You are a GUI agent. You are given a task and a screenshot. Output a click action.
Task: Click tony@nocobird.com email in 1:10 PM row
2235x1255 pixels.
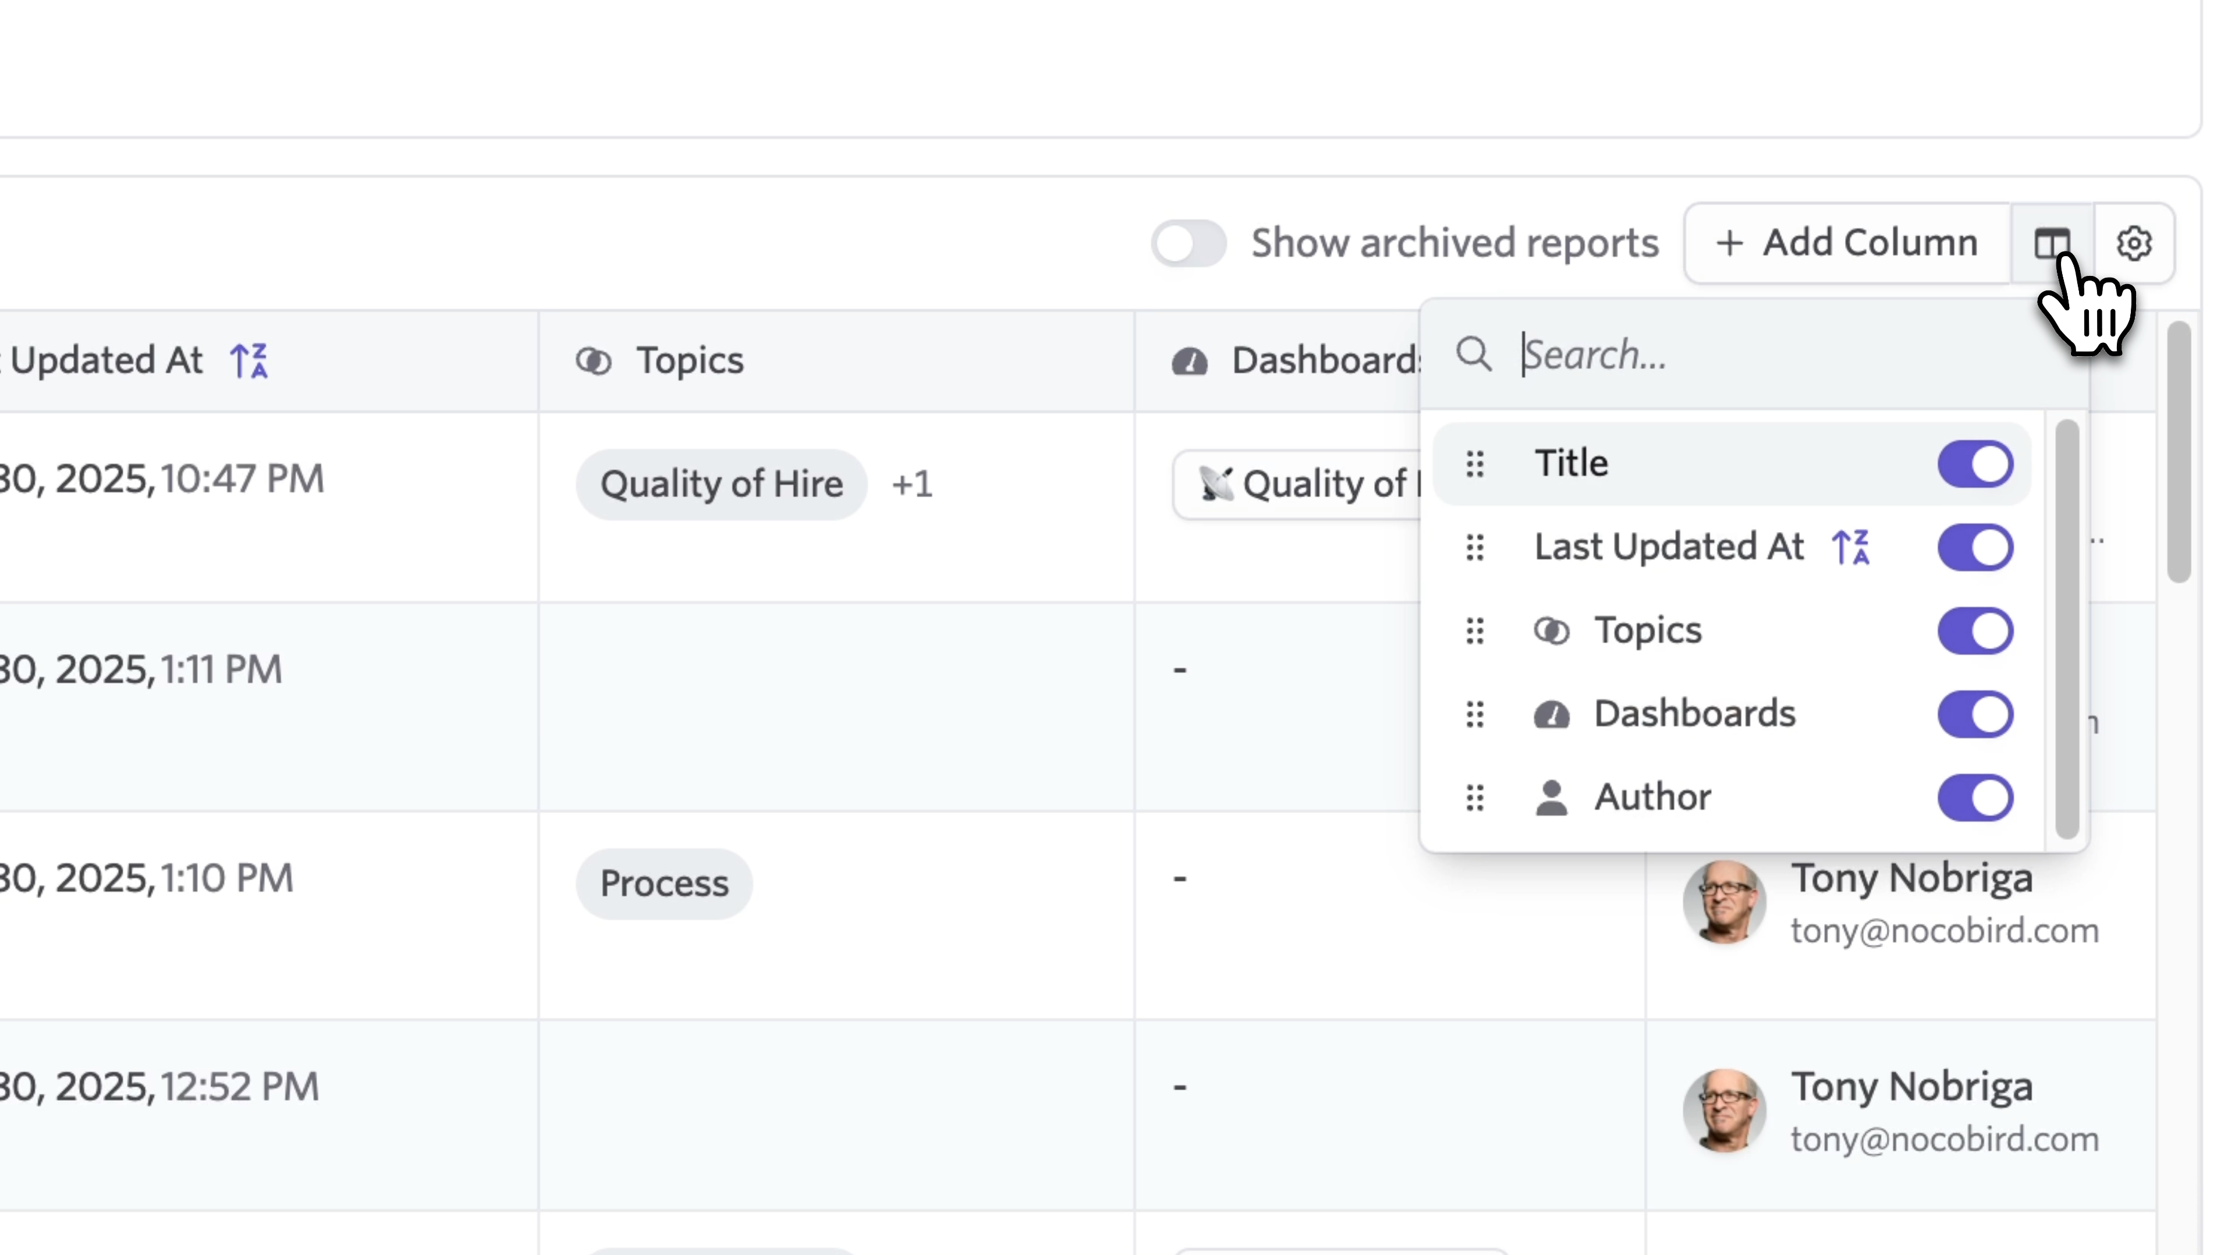point(1945,931)
